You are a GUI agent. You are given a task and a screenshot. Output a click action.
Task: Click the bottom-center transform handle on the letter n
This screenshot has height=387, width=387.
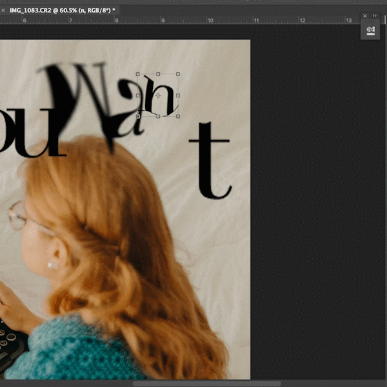click(158, 116)
